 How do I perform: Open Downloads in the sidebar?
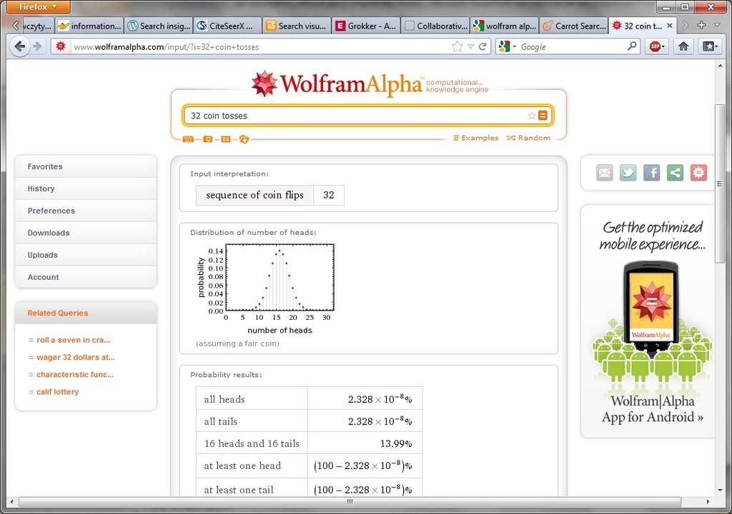(x=86, y=233)
